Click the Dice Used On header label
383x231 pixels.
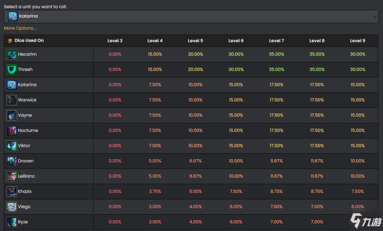pyautogui.click(x=29, y=41)
